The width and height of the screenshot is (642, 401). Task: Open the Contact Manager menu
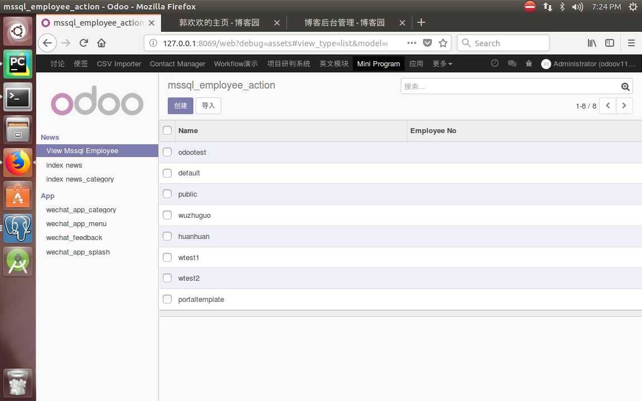coord(177,64)
